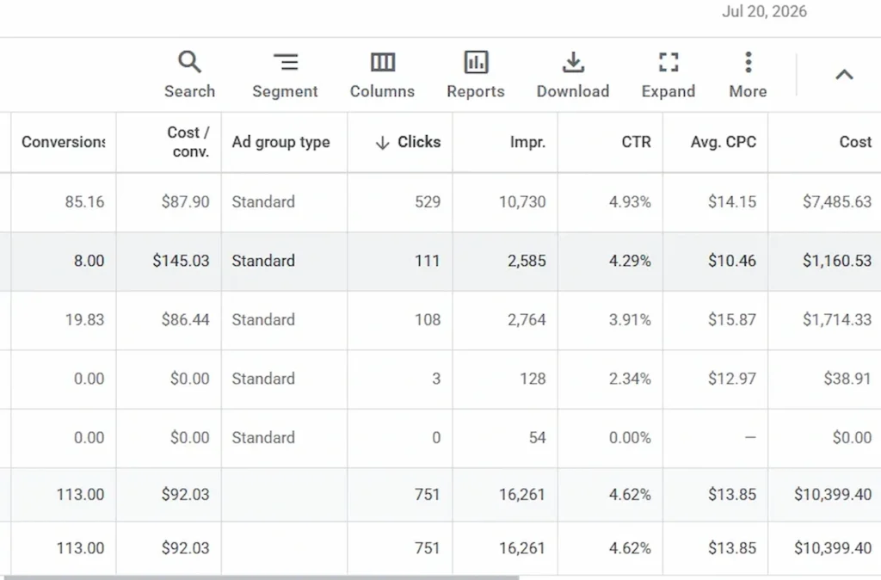Open the Segment options icon
The height and width of the screenshot is (580, 881).
point(286,62)
